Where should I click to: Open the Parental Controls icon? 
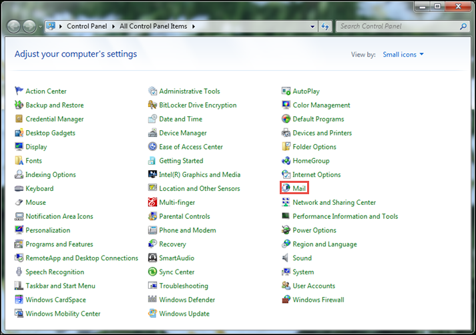coord(152,216)
